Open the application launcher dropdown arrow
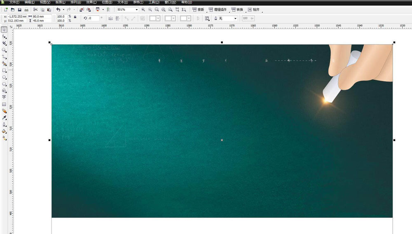Viewport: 412px width, 234px height. click(103, 10)
